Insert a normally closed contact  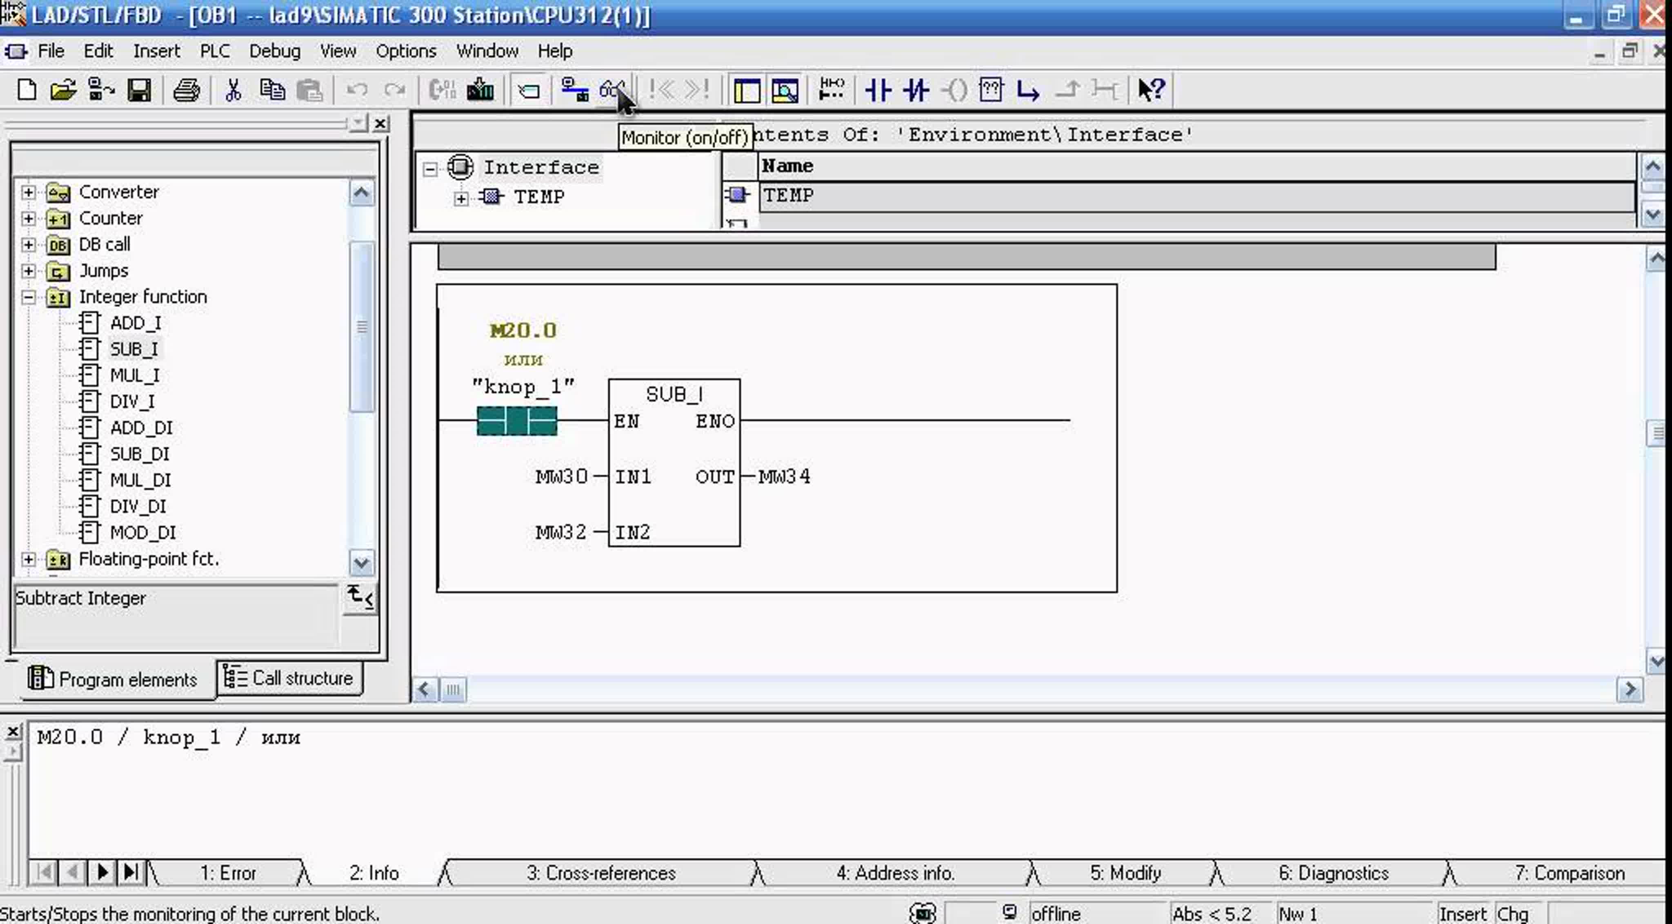click(916, 90)
